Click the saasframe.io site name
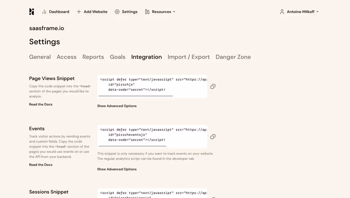Screen dimensions: 350x198 46,28
